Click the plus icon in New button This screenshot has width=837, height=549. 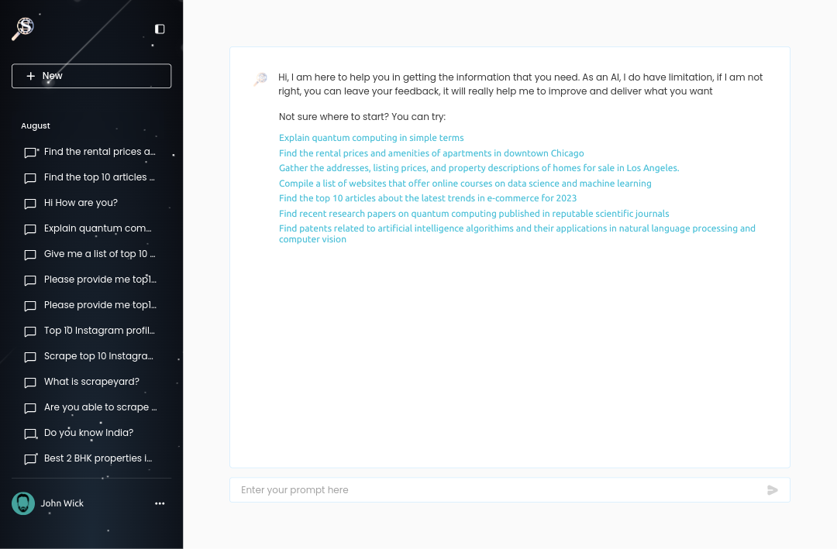tap(31, 76)
